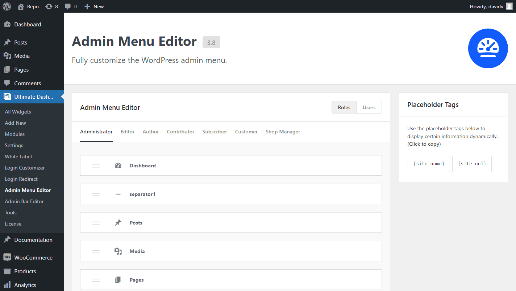Click the WordPress logo in the admin bar
The height and width of the screenshot is (291, 516).
7,6
